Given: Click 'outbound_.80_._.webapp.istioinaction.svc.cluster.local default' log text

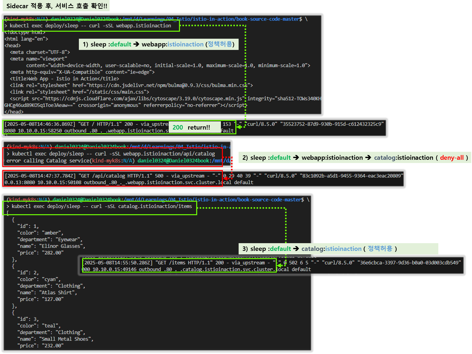Looking at the screenshot, I should point(168,182).
